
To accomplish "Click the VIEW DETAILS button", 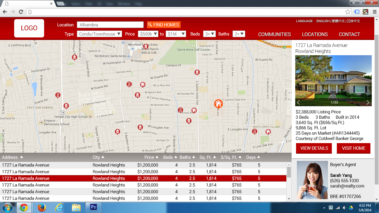I will tap(314, 148).
